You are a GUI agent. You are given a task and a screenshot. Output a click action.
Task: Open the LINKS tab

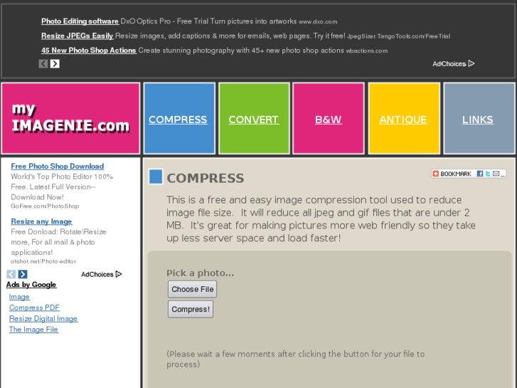tap(478, 120)
